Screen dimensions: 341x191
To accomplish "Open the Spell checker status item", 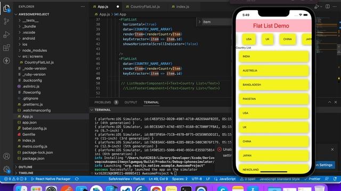I will (248, 179).
